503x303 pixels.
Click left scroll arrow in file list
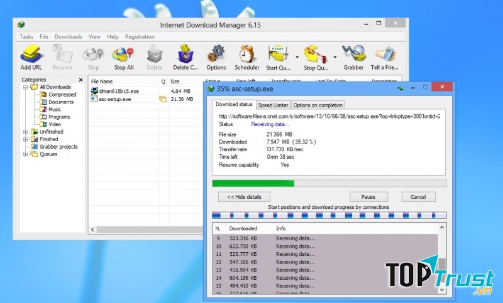(92, 230)
